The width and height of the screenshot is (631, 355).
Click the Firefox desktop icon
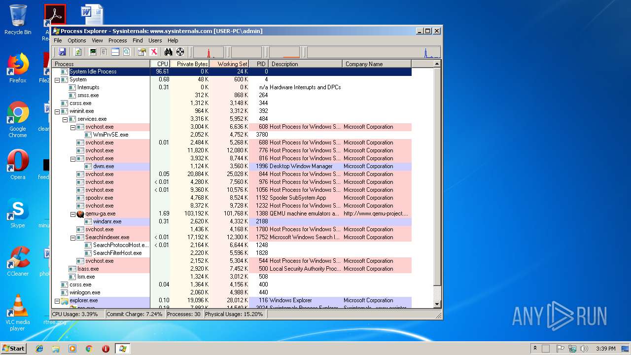[x=18, y=68]
